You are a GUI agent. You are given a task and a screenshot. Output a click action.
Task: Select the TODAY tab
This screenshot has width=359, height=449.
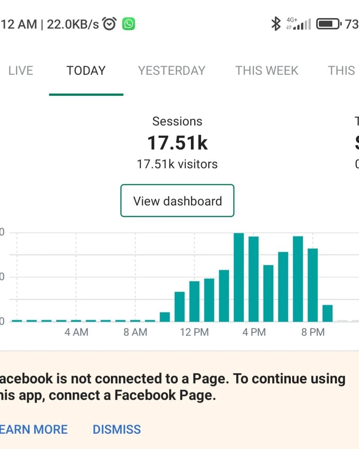[86, 71]
